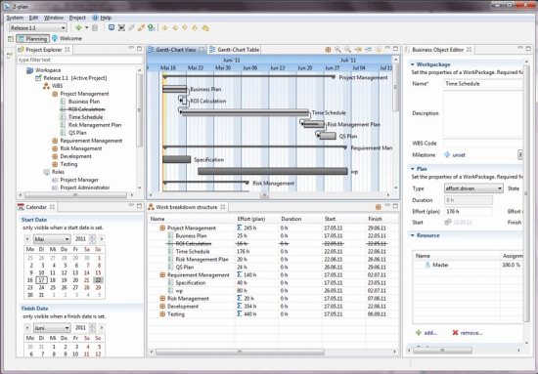The height and width of the screenshot is (374, 538).
Task: Zoom out the Gantt chart
Action: [x=348, y=50]
